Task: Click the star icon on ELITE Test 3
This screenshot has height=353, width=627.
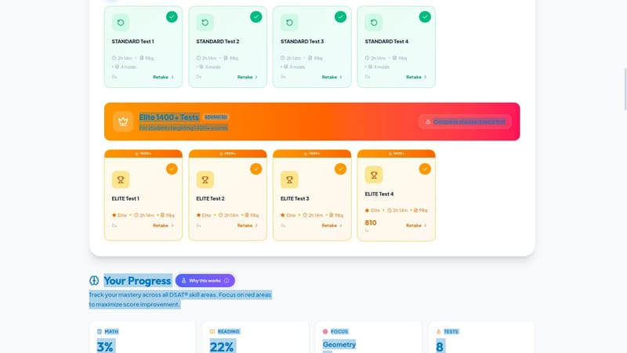Action: click(283, 215)
